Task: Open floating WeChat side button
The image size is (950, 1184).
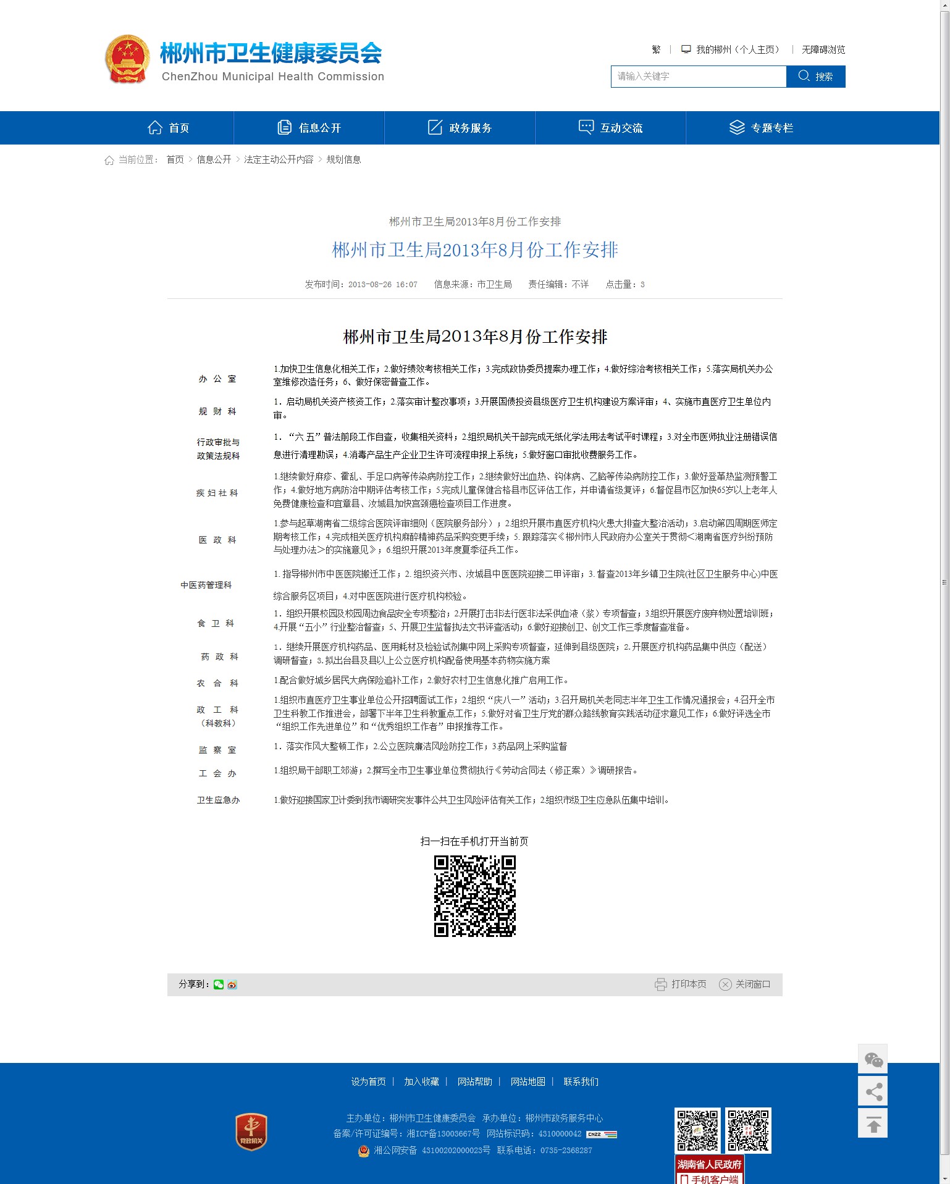Action: tap(873, 1060)
